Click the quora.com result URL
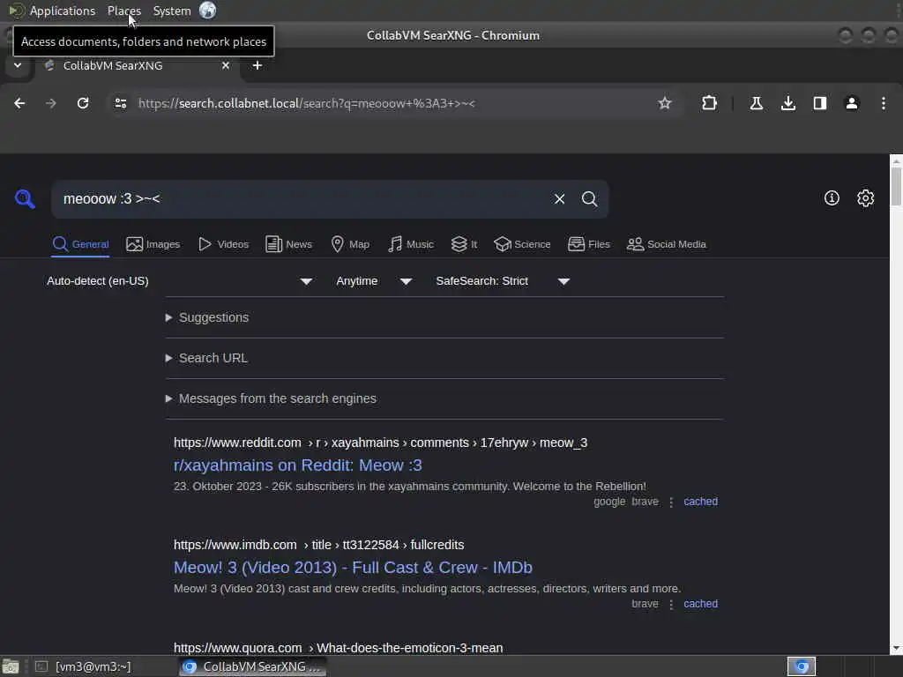 coord(338,648)
